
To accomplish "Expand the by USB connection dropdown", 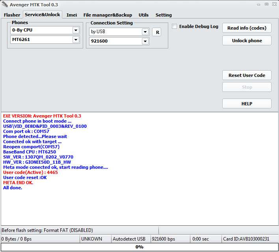I will pos(145,32).
